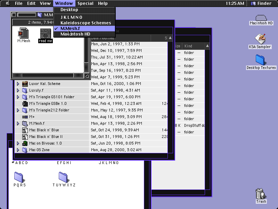Click the Finder application menu
The height and width of the screenshot is (209, 278).
(262, 3)
